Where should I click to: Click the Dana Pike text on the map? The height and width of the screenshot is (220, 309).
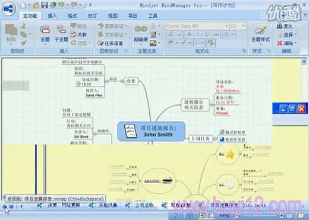pos(94,95)
